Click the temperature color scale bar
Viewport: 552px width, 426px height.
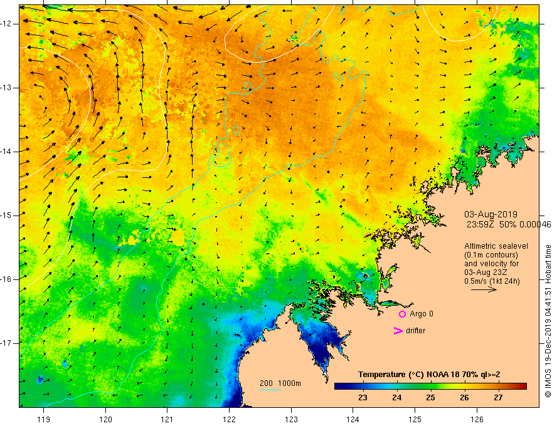pos(430,386)
